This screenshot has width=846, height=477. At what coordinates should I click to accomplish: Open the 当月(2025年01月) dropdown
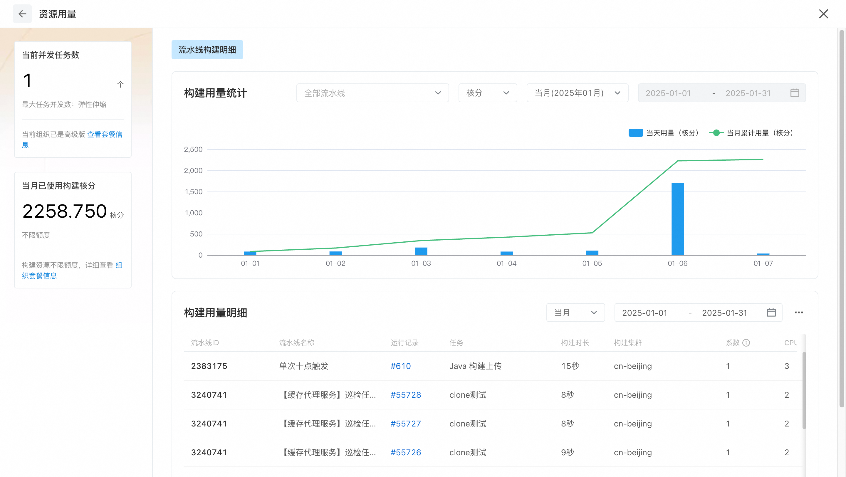(577, 93)
